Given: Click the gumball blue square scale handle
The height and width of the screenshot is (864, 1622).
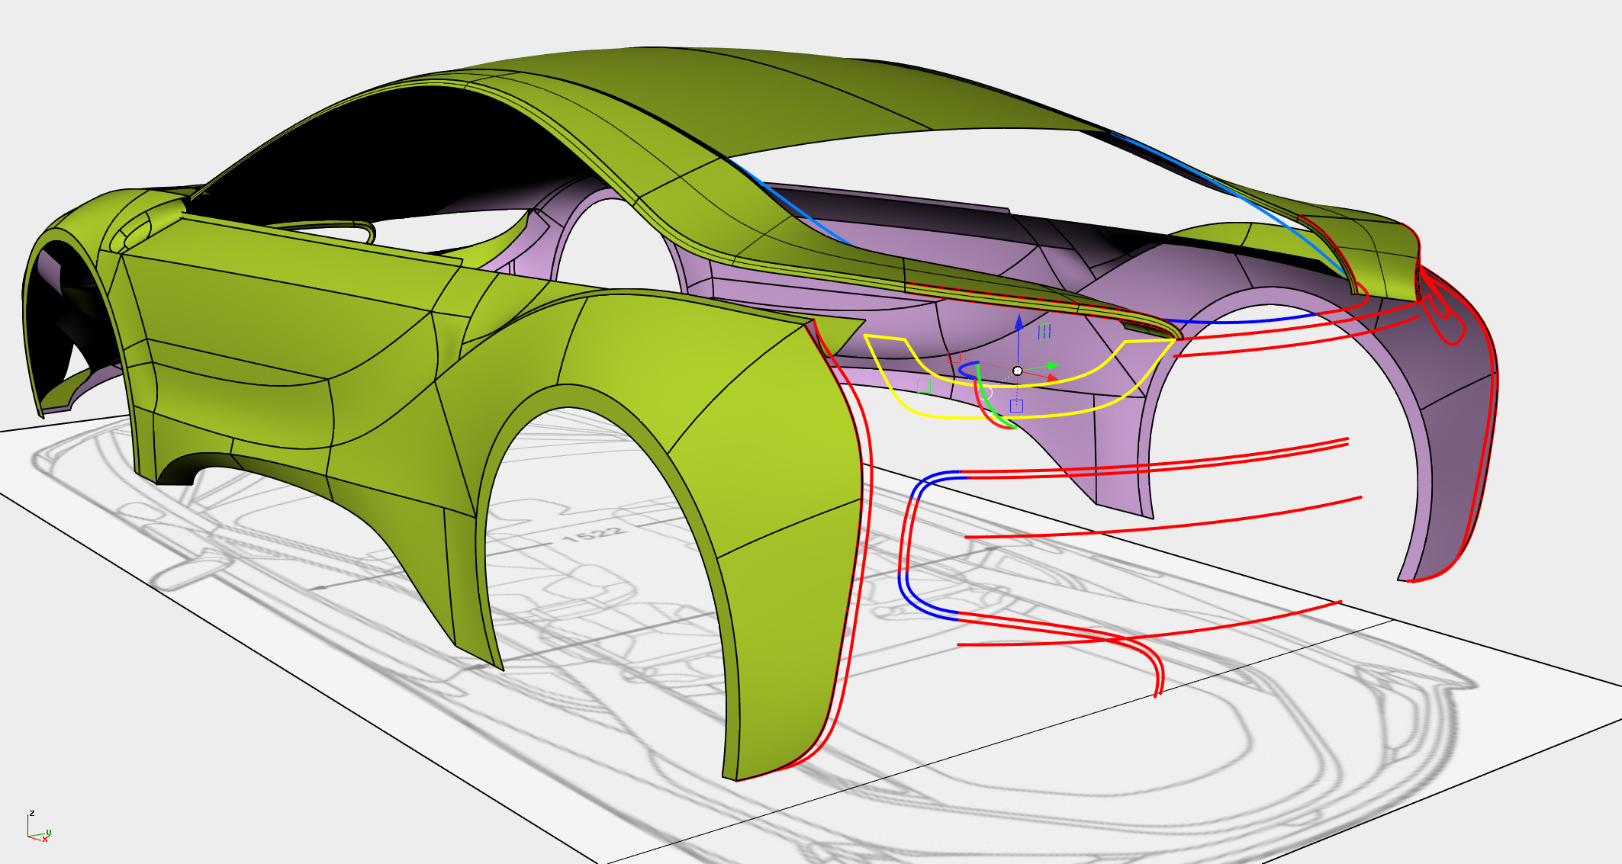Looking at the screenshot, I should 1016,406.
